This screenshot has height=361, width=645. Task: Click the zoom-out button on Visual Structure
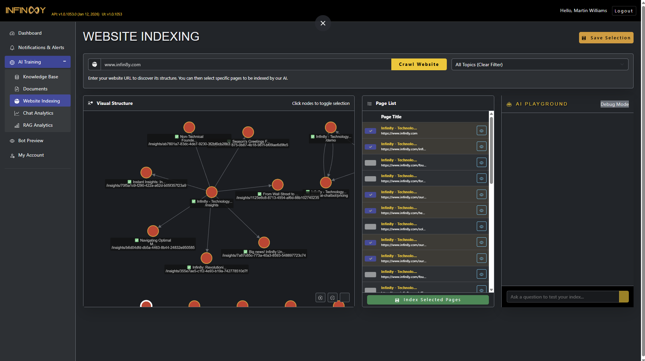[x=332, y=297]
